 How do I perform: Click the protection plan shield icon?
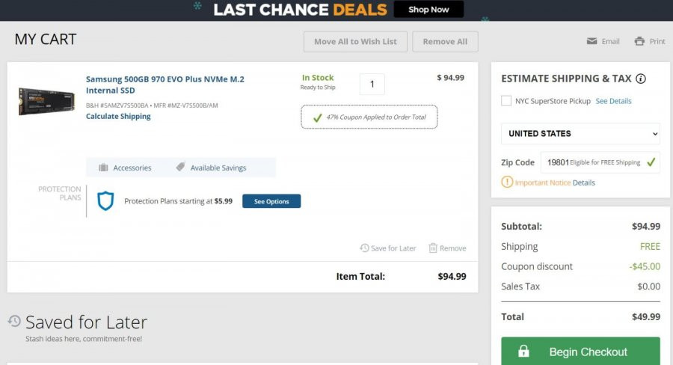coord(105,201)
